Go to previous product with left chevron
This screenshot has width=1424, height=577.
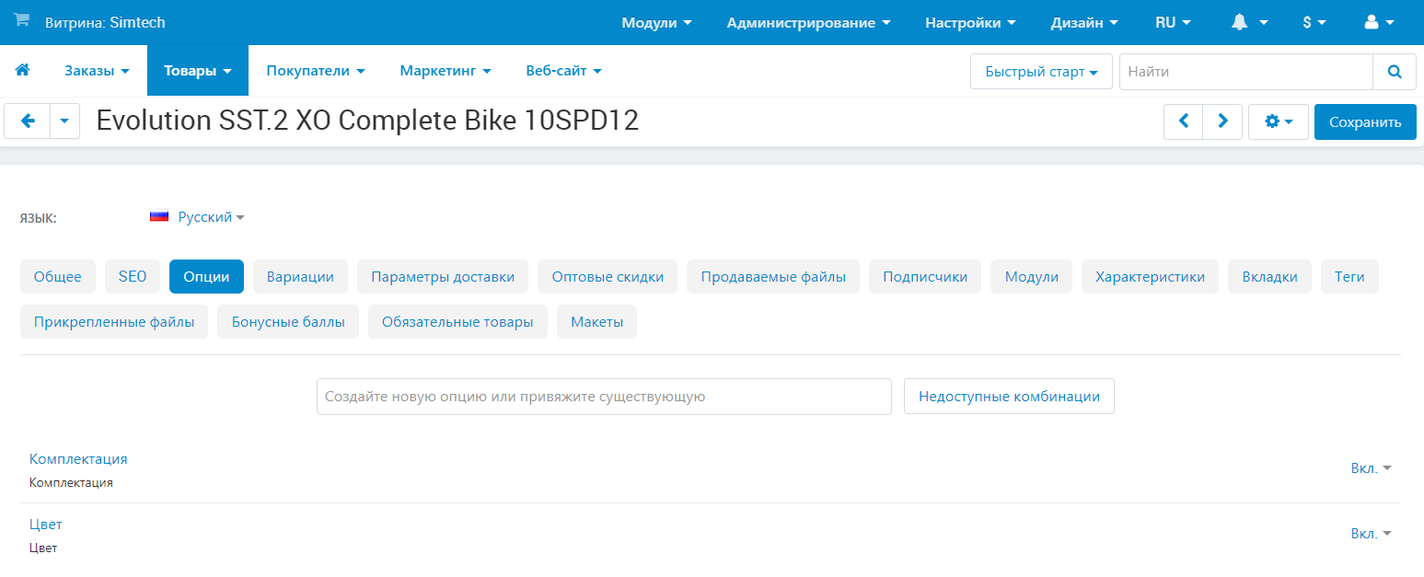click(x=1184, y=121)
